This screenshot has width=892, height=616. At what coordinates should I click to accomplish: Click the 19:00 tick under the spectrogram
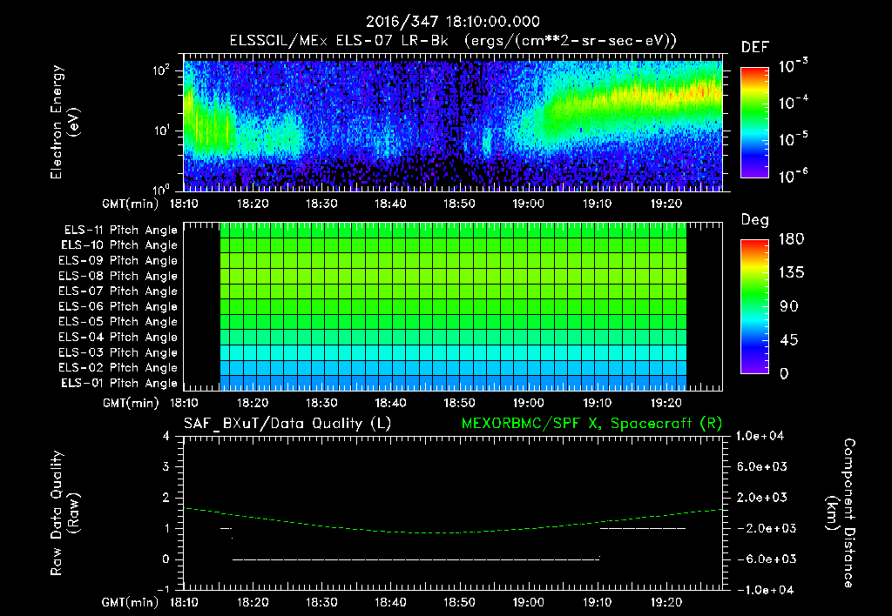click(528, 204)
